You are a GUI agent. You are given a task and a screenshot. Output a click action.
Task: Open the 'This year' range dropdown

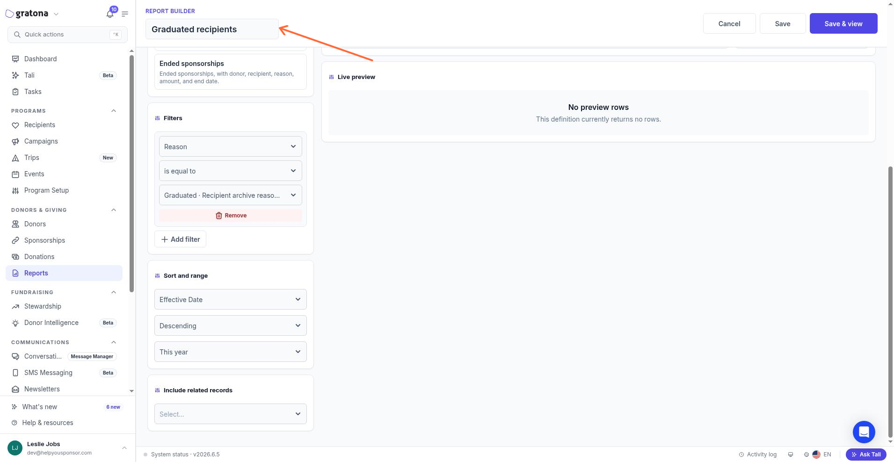[x=230, y=352]
